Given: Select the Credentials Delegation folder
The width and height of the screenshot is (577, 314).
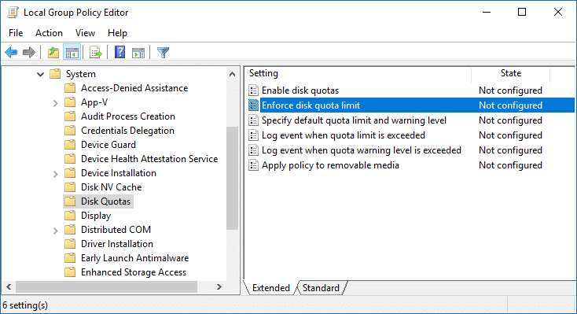Looking at the screenshot, I should pos(127,131).
